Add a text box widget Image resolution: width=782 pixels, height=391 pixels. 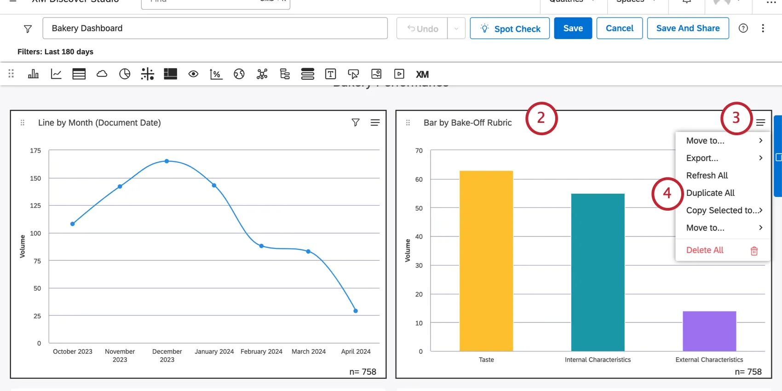point(330,74)
